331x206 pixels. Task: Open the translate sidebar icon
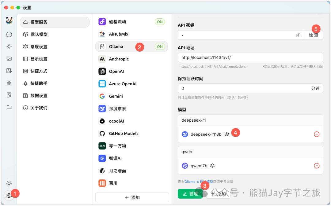tap(9, 71)
